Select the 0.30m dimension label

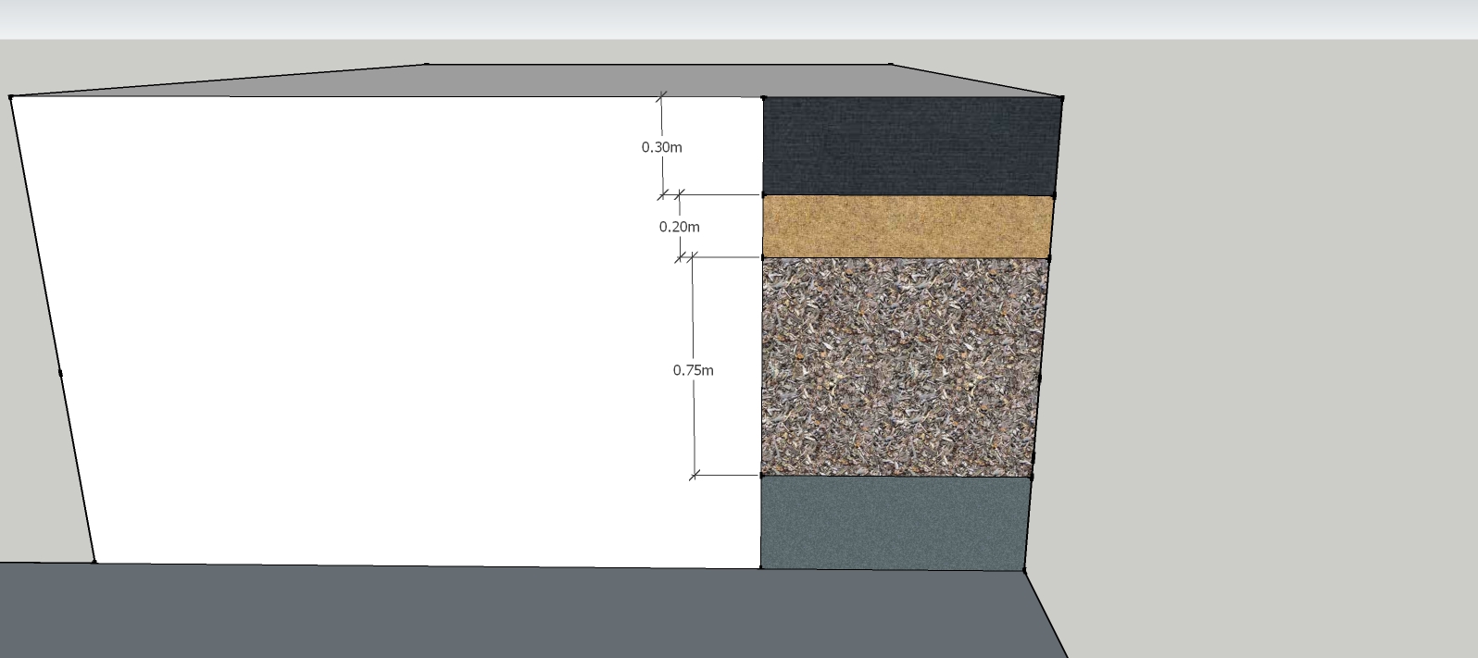click(661, 147)
